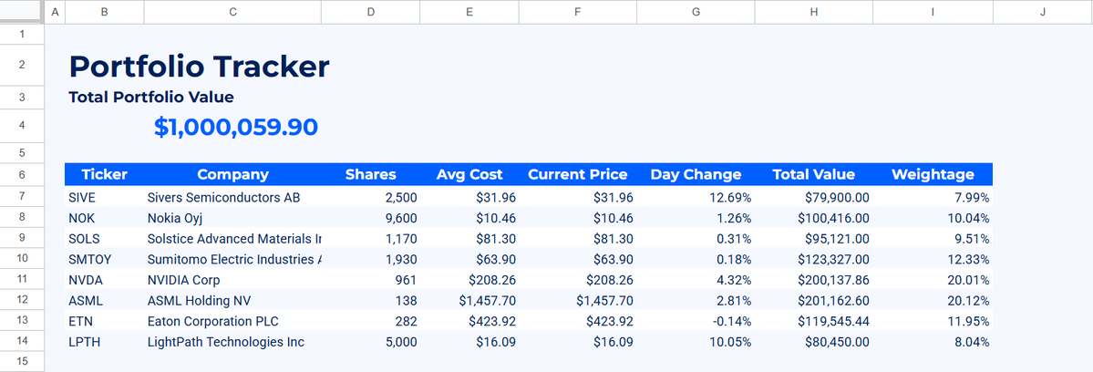Select the $200,137.86 total value cell
This screenshot has height=372, width=1093.
(813, 280)
